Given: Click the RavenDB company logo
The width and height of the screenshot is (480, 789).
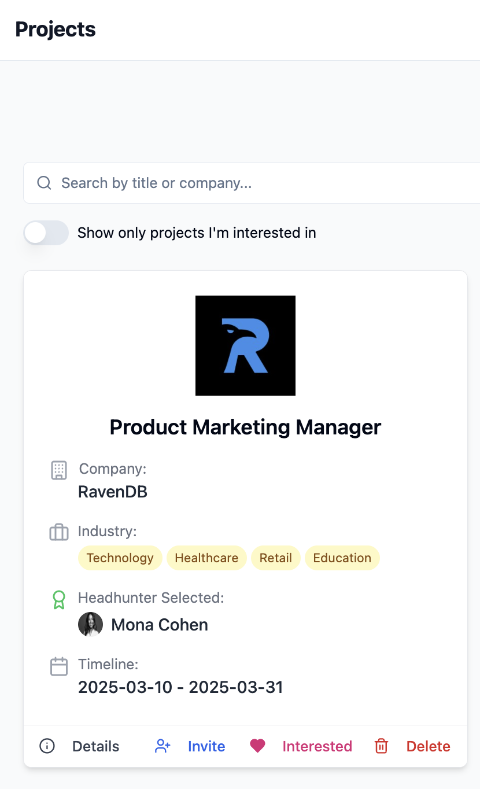Looking at the screenshot, I should click(x=245, y=345).
